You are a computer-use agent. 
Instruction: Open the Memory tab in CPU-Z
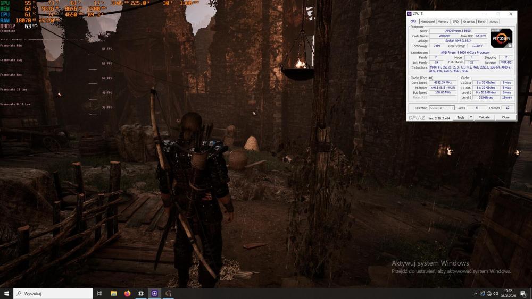coord(443,22)
